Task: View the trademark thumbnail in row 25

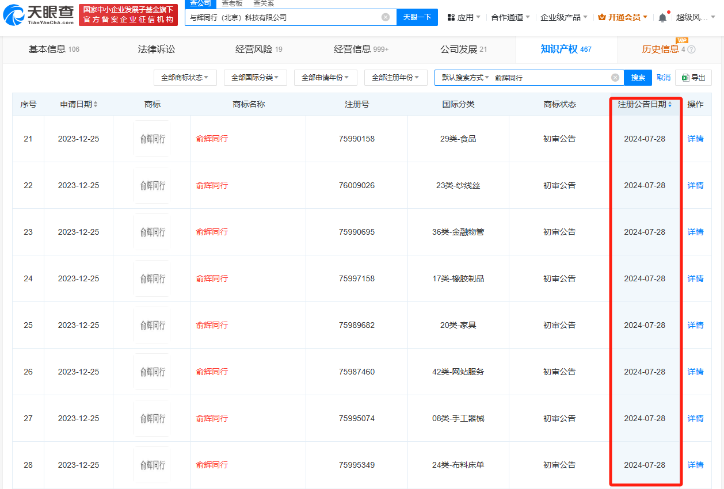Action: (x=151, y=324)
